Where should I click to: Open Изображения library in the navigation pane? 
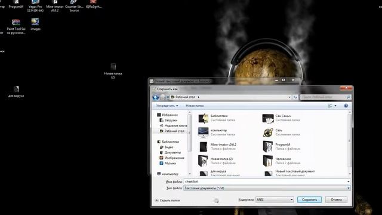[172, 158]
